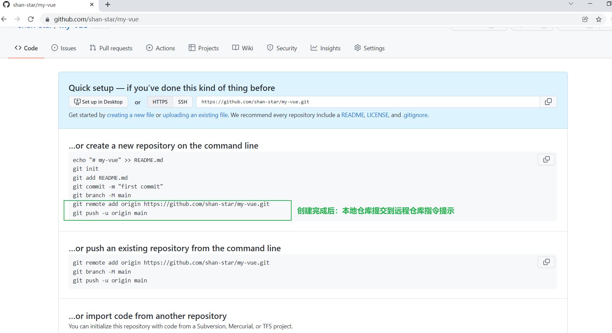Switch clone protocol to SSH
This screenshot has height=333, width=612.
click(x=183, y=102)
